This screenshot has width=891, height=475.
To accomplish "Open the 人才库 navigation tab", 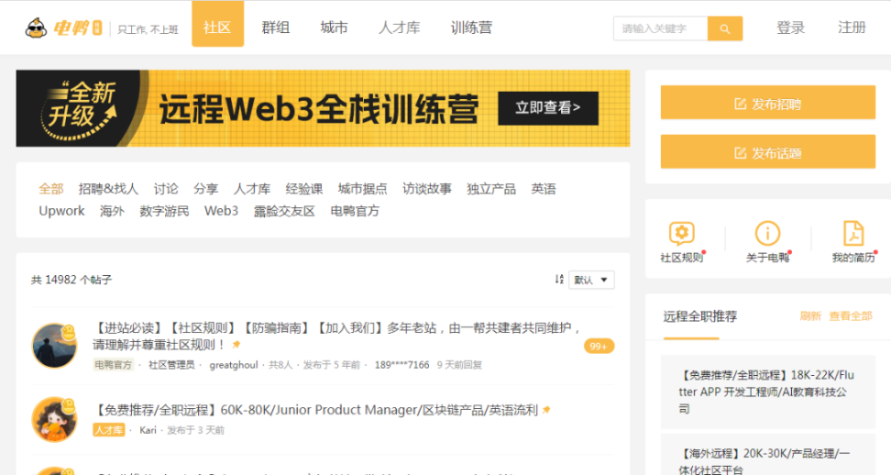I will click(399, 28).
